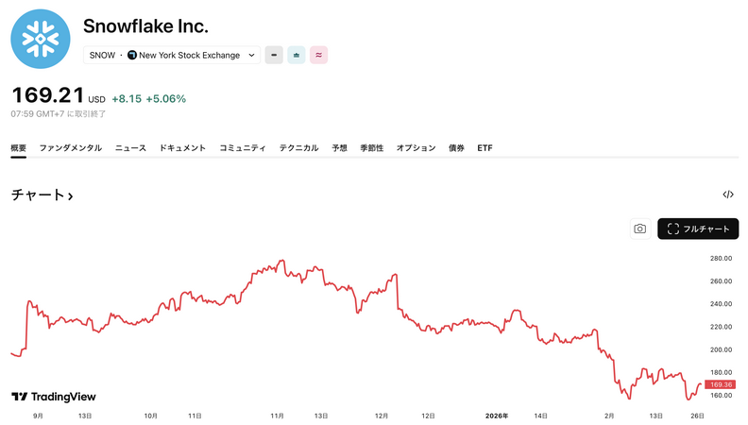
Task: Select the テクニカル tab
Action: [298, 148]
